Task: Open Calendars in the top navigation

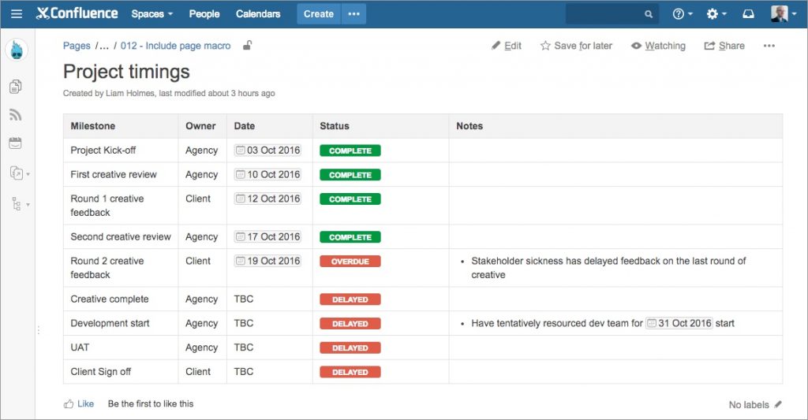Action: [x=258, y=14]
